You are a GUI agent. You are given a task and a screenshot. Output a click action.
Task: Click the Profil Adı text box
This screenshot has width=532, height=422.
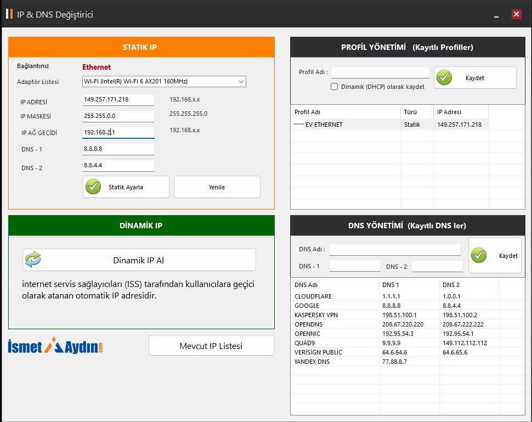point(380,72)
